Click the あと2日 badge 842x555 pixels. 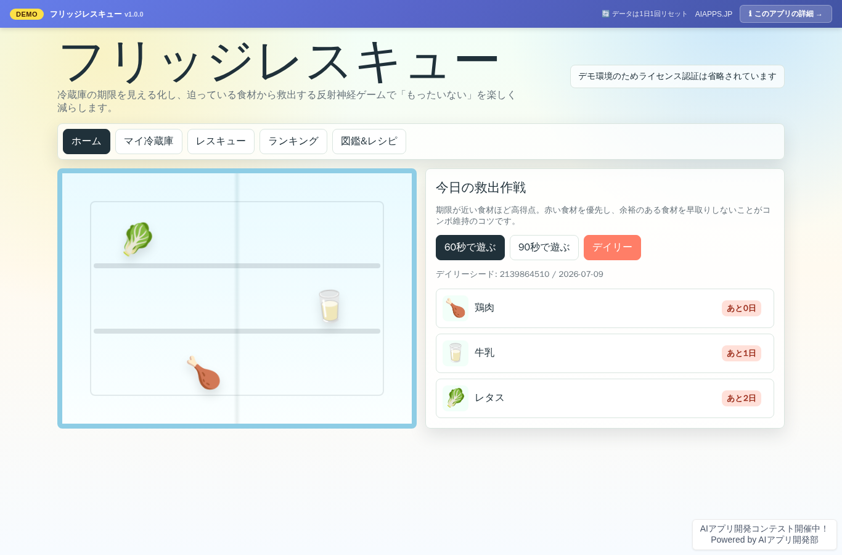(x=742, y=398)
